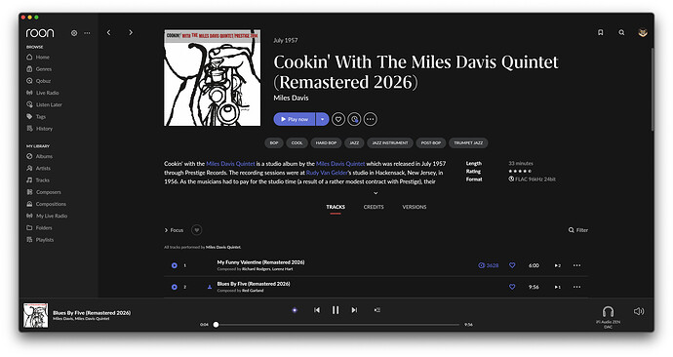
Task: Open Qobuz in the Browse sidebar
Action: (39, 81)
